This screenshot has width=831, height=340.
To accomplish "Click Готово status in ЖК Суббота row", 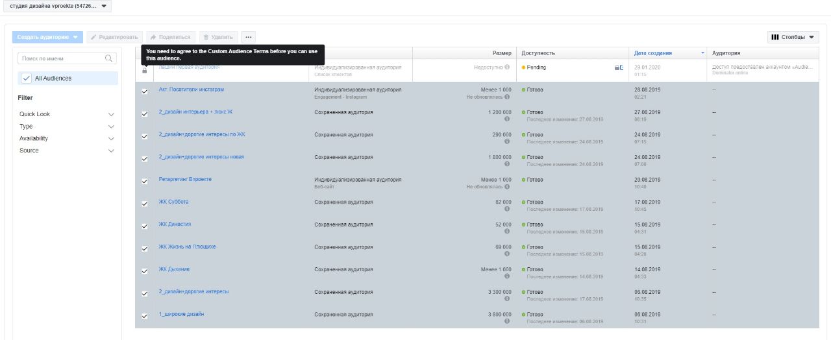I will [535, 202].
